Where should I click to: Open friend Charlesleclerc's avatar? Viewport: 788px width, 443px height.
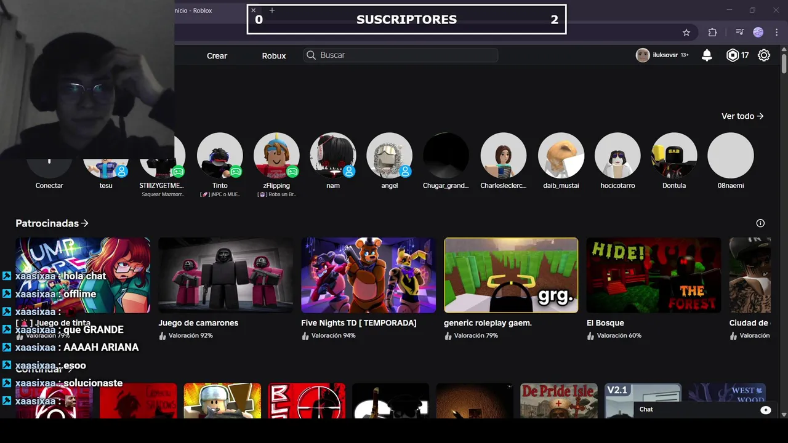(504, 156)
